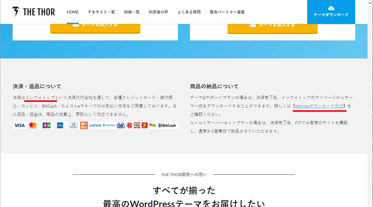Image resolution: width=373 pixels, height=207 pixels.
Task: Click the VISA card logo
Action: tap(20, 125)
